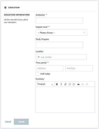Submit the education form

click(21, 122)
